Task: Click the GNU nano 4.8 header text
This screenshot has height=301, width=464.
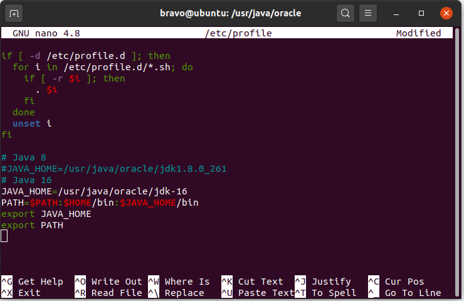Action: [x=46, y=33]
